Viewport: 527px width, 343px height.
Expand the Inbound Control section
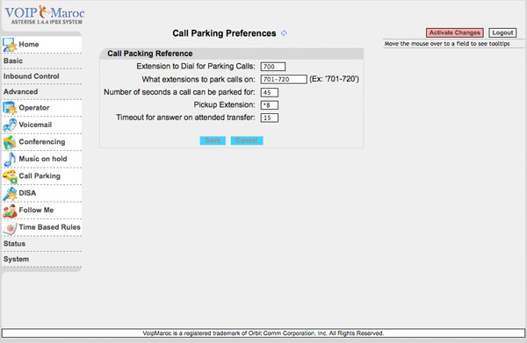(x=32, y=76)
